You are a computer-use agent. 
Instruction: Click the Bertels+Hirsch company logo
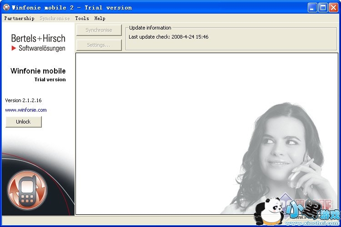coord(38,43)
